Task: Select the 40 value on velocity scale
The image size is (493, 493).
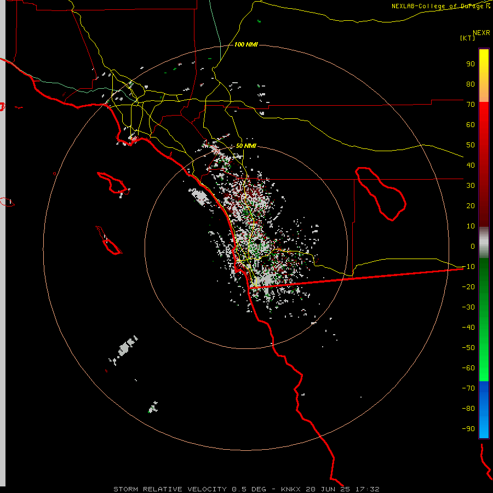Action: [471, 165]
